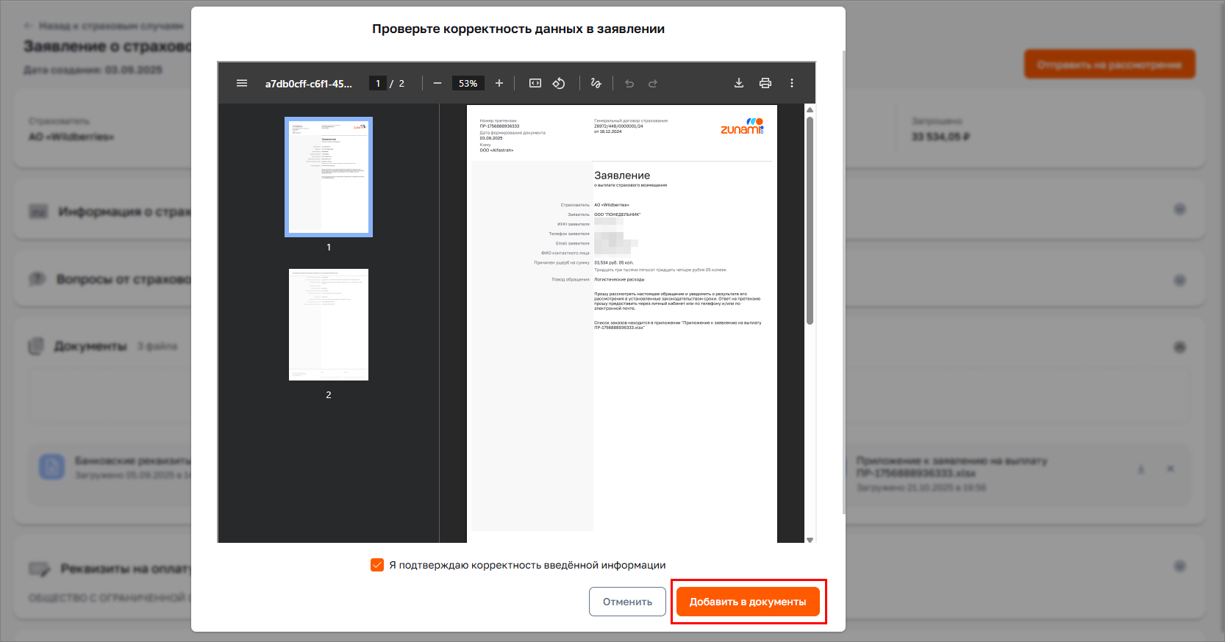
Task: Open the PDF viewer more actions menu
Action: click(792, 83)
